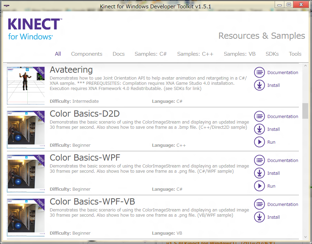
Task: Open the Color Basics-WPF Documentation link
Action: point(283,161)
